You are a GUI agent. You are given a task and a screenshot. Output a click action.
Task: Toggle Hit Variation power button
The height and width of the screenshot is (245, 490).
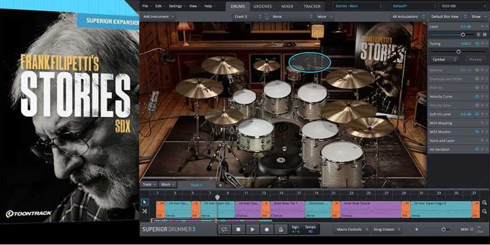click(x=477, y=149)
